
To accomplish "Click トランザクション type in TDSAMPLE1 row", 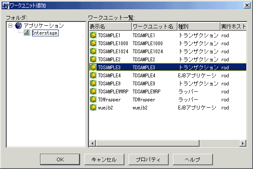I will (199, 35).
